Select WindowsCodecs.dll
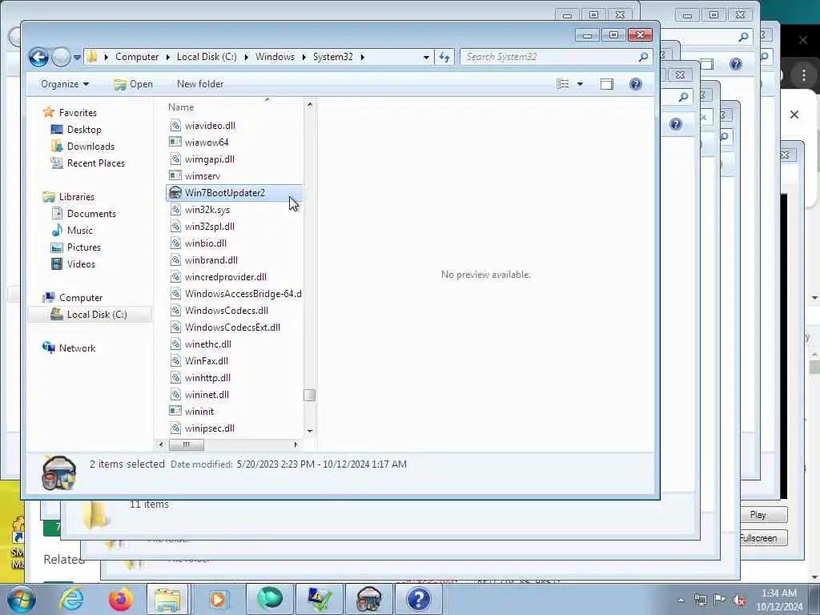 [227, 311]
